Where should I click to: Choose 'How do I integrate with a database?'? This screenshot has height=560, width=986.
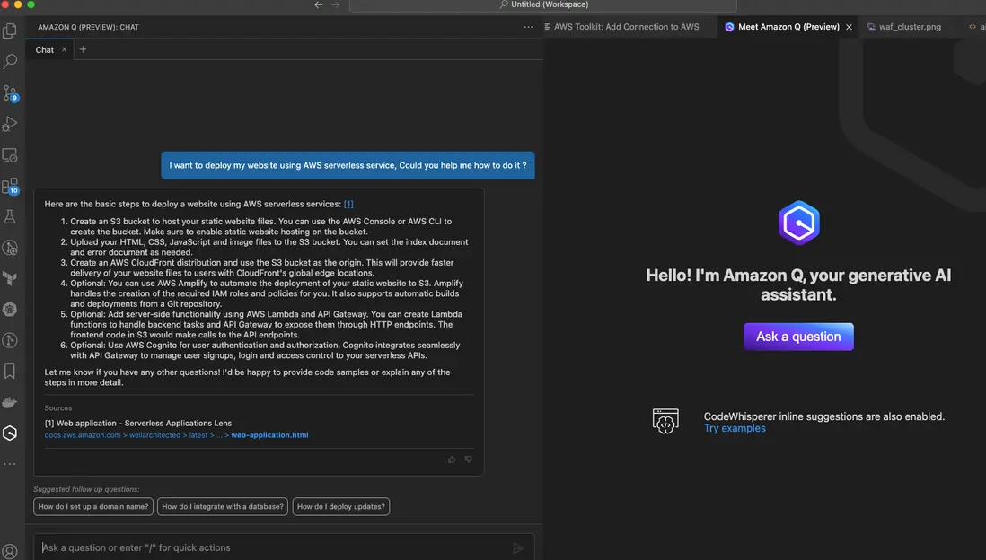point(223,506)
